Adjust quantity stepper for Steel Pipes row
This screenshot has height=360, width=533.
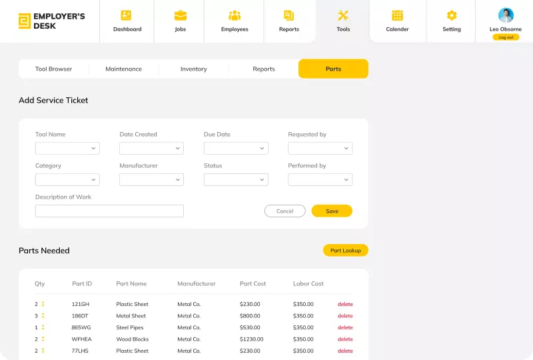(x=43, y=327)
